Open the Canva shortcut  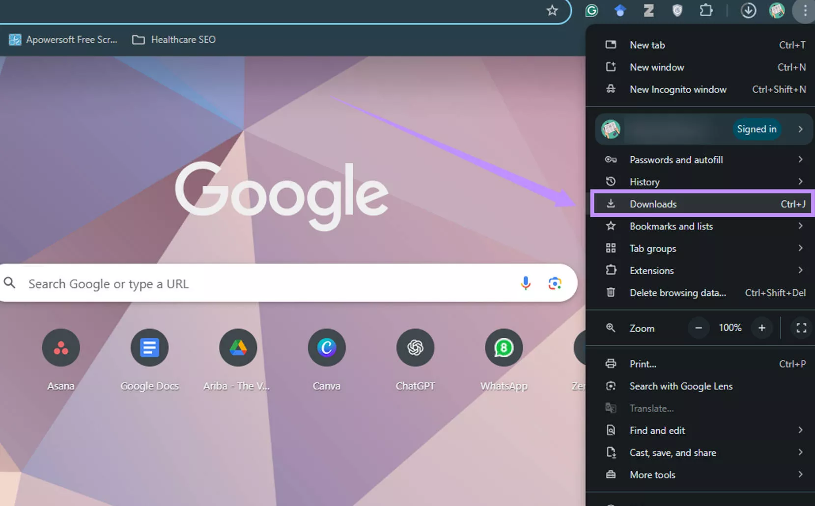[326, 348]
